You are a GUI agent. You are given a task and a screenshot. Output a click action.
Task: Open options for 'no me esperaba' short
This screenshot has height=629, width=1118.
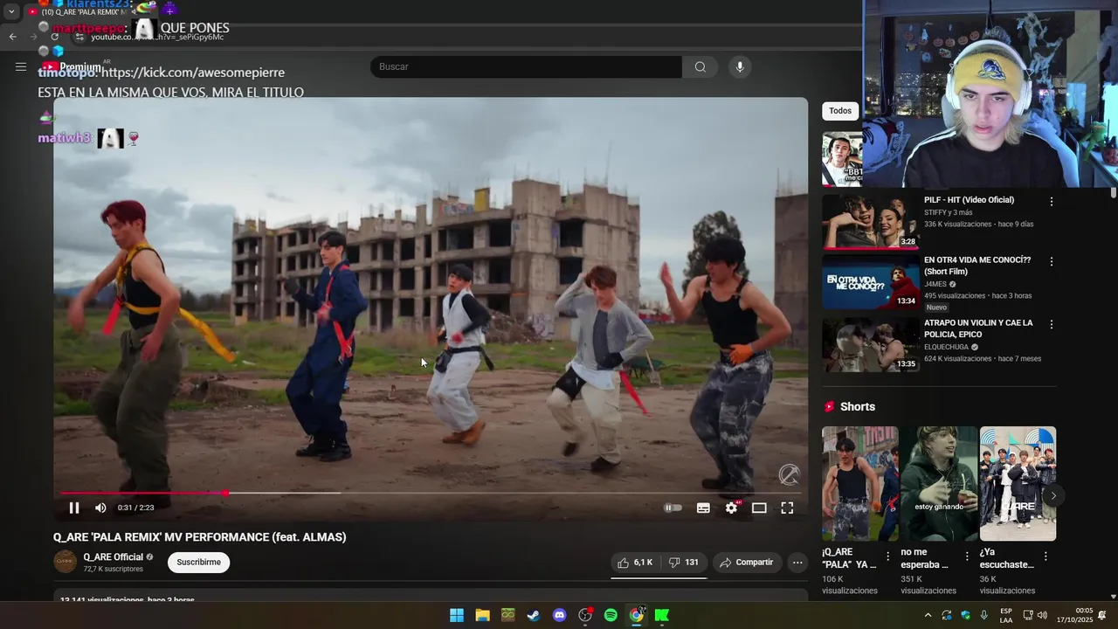(967, 556)
